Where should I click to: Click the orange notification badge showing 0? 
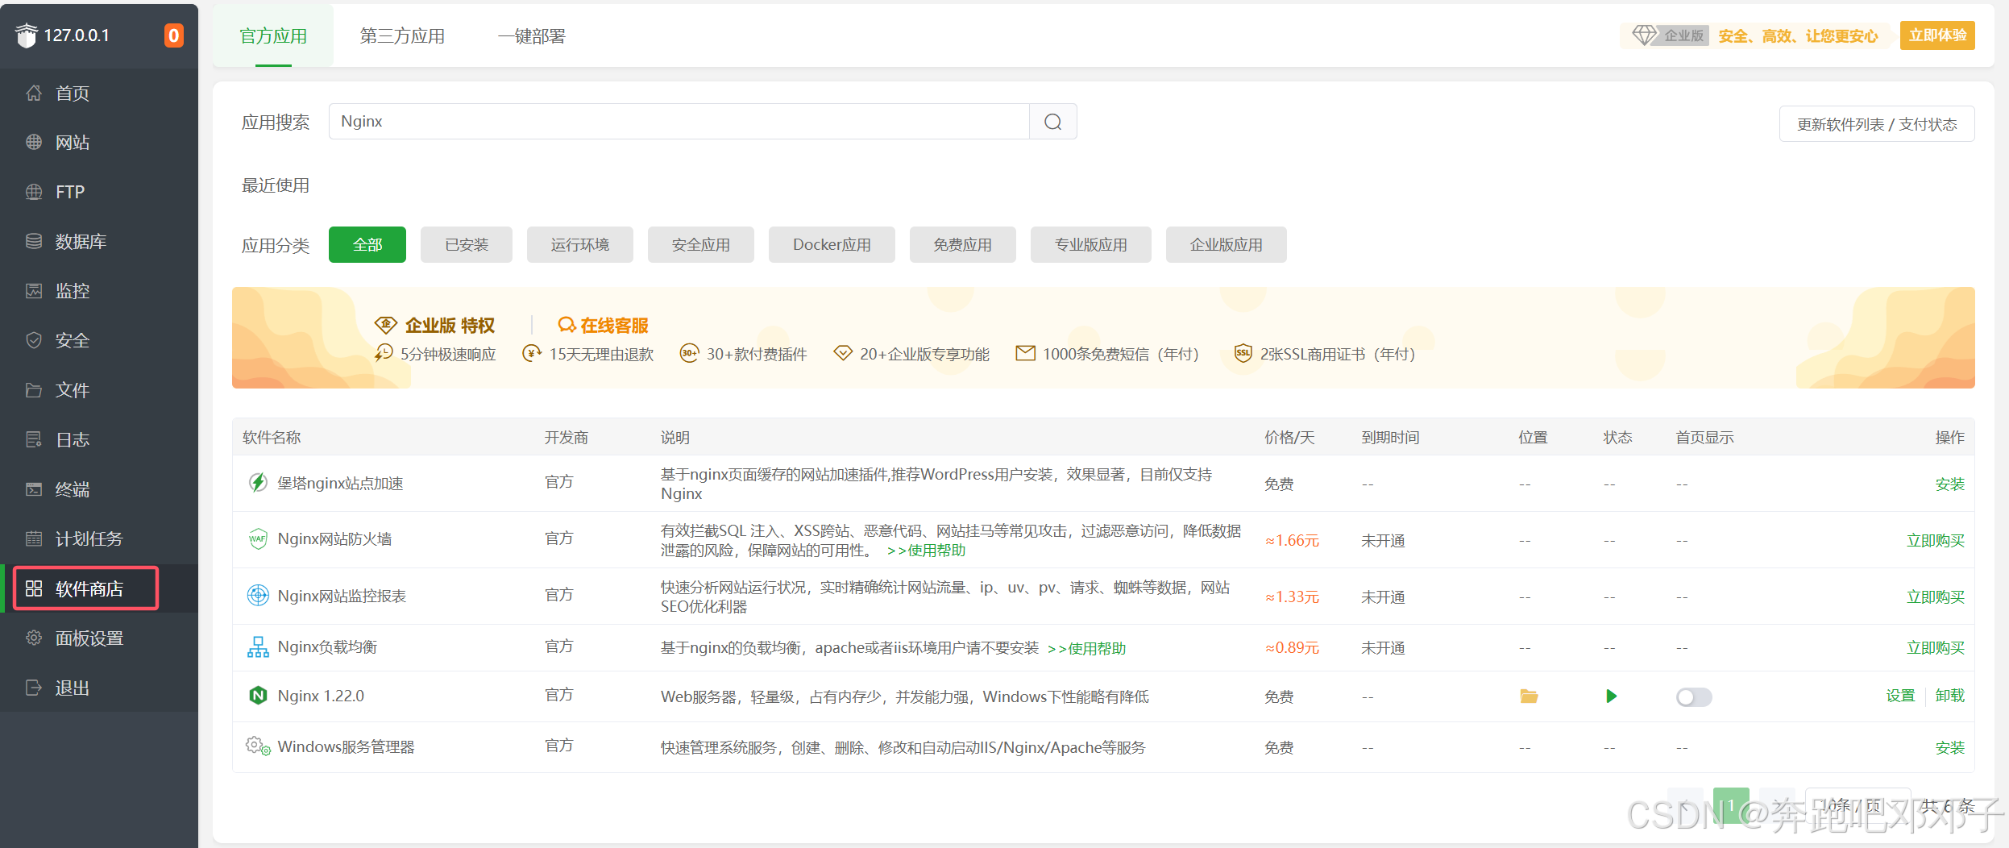point(173,35)
